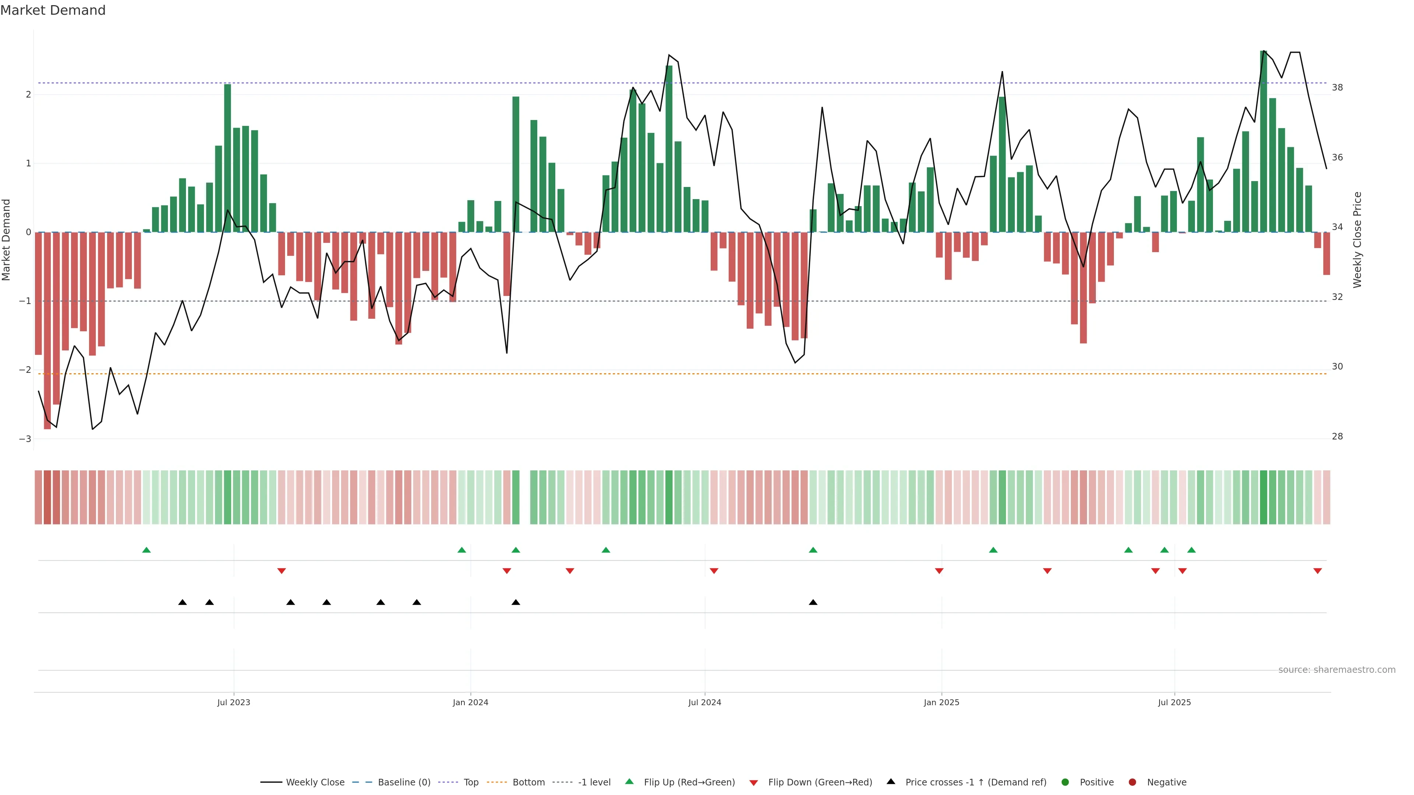
Task: Click the green Positive legend dot
Action: click(x=1065, y=782)
